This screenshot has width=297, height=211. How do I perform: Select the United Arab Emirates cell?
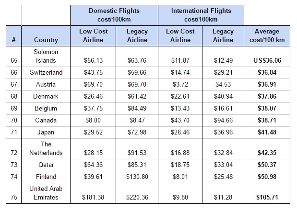pos(46,192)
